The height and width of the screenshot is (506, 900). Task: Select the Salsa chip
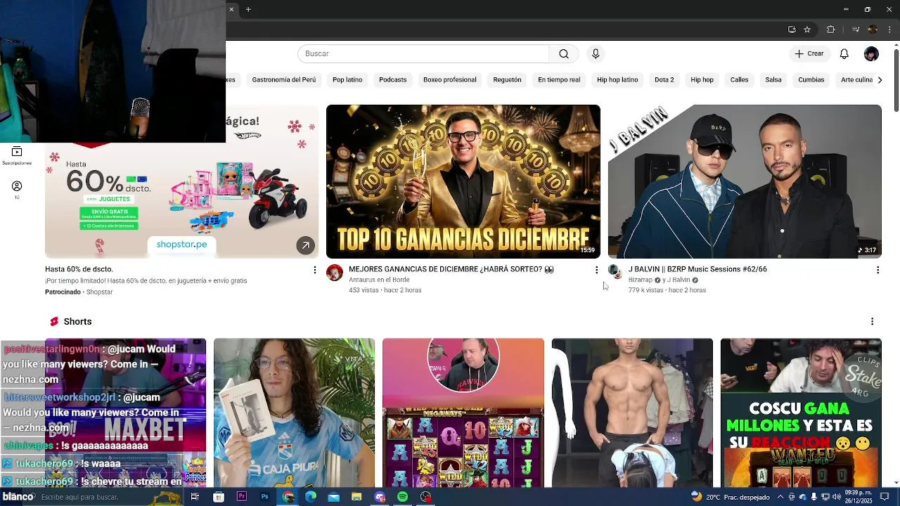(x=773, y=80)
